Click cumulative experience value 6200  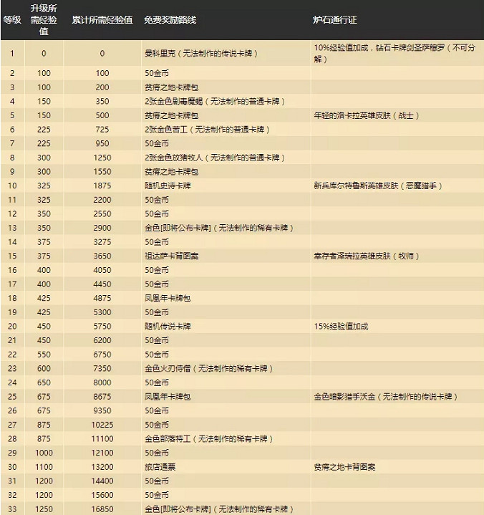pyautogui.click(x=102, y=341)
